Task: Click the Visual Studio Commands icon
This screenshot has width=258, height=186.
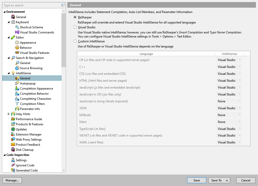Action: click(17, 32)
